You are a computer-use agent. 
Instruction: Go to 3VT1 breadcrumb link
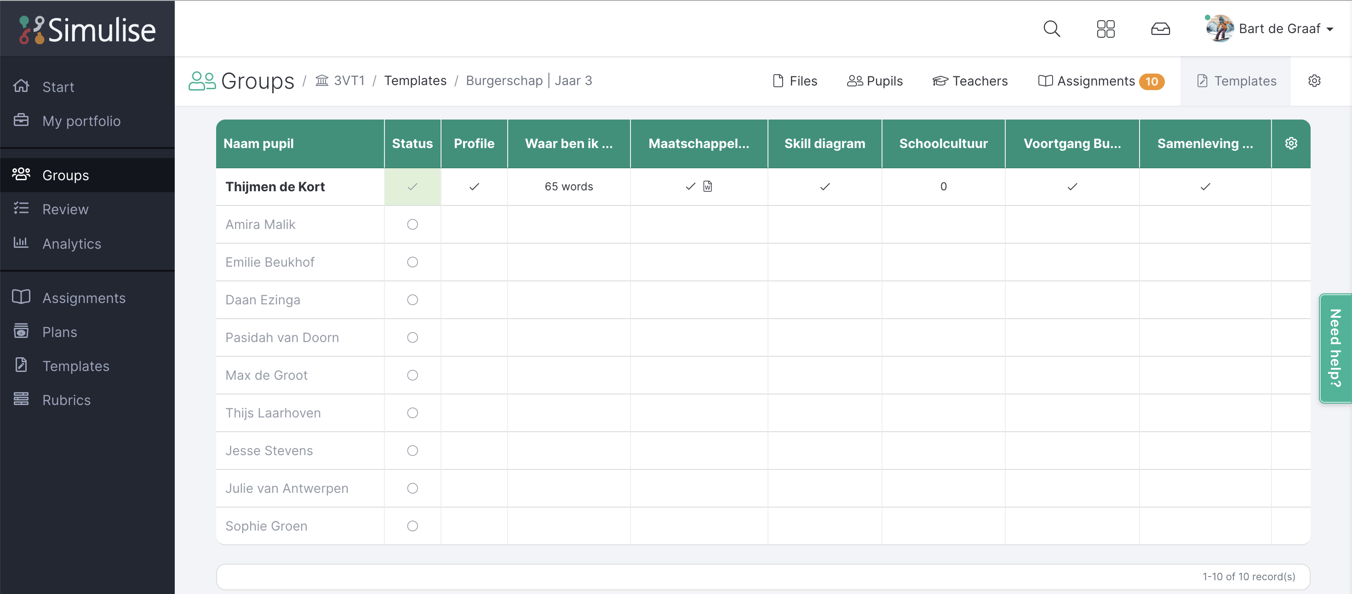349,81
